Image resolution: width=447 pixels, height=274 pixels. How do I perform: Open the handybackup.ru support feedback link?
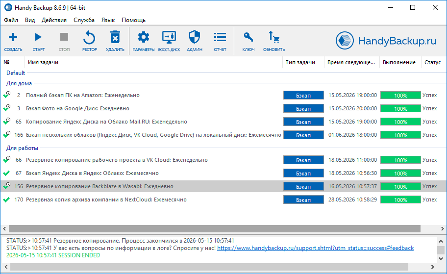click(315, 248)
